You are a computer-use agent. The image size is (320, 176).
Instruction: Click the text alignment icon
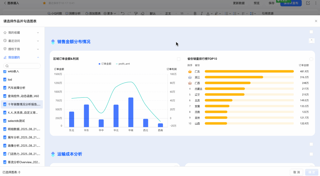[x=243, y=13]
